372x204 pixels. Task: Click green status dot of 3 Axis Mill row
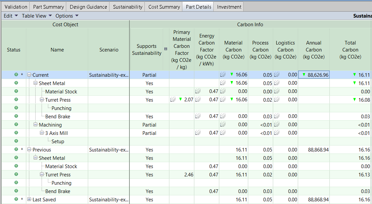point(16,133)
